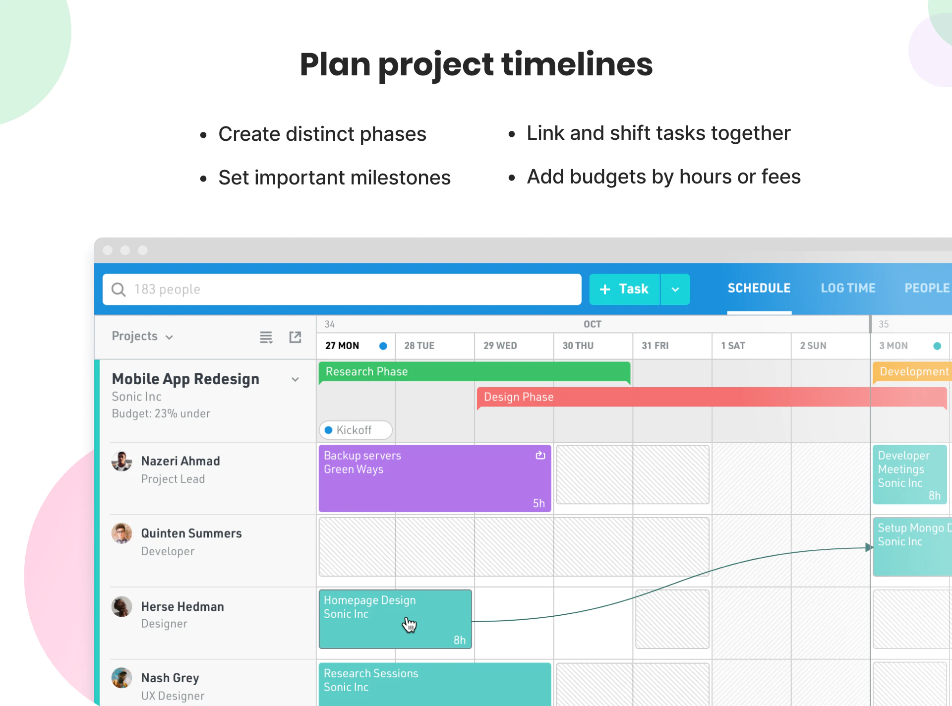Select the green Research Phase bar
The image size is (952, 706).
[x=475, y=372]
